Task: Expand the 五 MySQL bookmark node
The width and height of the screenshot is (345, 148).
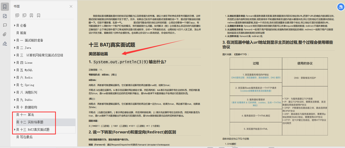Action: pos(15,70)
